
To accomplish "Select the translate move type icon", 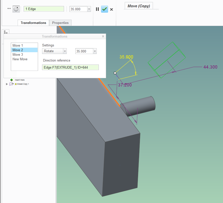I will (9, 9).
